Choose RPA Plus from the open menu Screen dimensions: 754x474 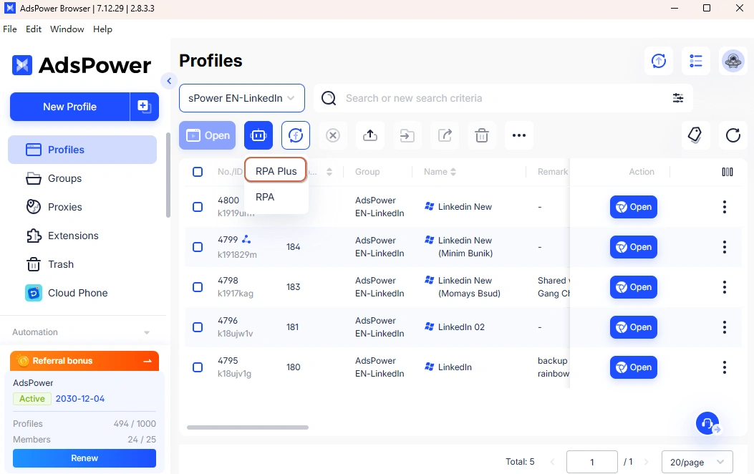click(276, 170)
